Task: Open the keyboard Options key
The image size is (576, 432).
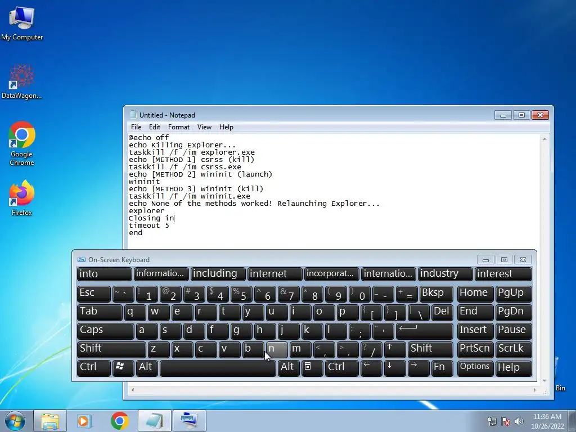Action: click(x=475, y=368)
